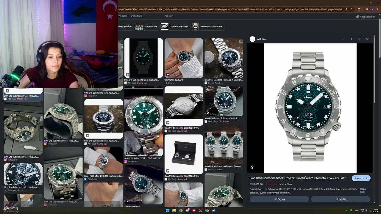This screenshot has height=214, width=381.
Task: Select the Submarine steel filter chip
Action: [x=175, y=26]
